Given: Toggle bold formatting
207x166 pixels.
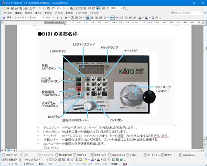Looking at the screenshot, I should (58, 18).
